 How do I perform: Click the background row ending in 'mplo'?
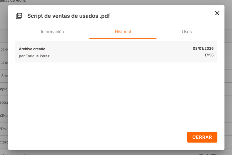coord(3,89)
